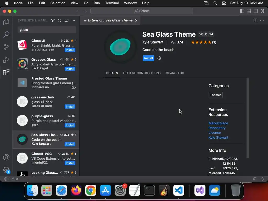Open notifications bell in status bar
268x201 pixels.
click(x=262, y=179)
